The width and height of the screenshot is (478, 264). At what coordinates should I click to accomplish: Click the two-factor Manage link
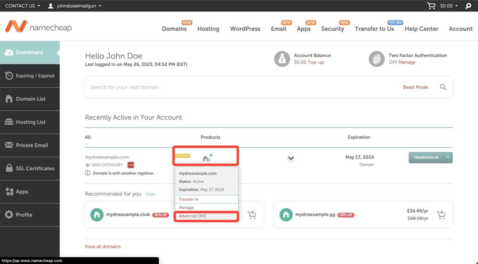(x=407, y=62)
